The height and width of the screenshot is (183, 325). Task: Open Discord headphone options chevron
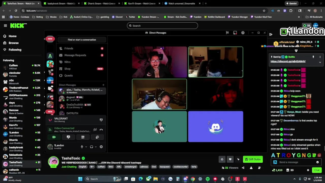tap(96, 147)
